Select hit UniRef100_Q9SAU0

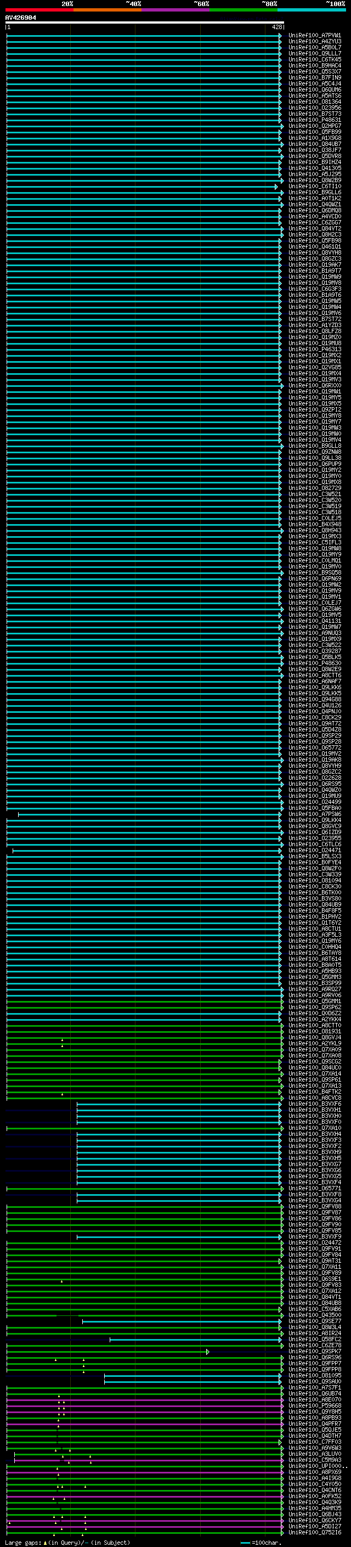click(x=315, y=1381)
